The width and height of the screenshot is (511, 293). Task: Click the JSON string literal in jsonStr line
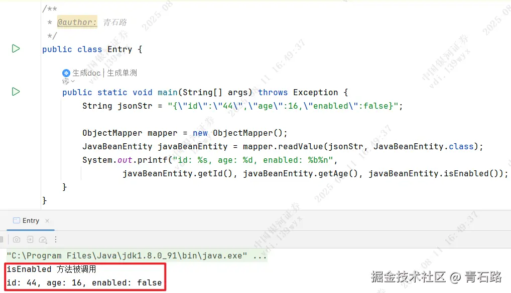click(283, 106)
